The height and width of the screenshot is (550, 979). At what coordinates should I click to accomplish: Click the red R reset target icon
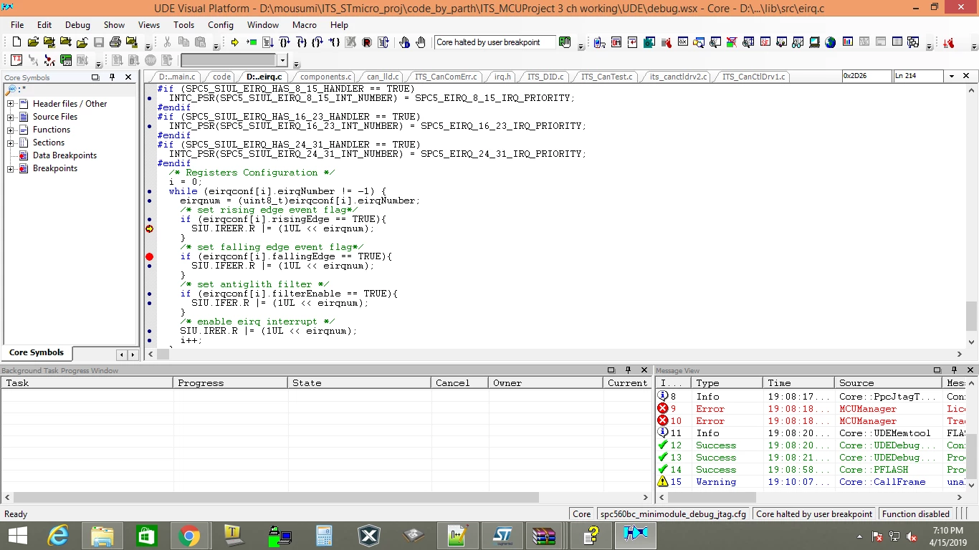(367, 42)
